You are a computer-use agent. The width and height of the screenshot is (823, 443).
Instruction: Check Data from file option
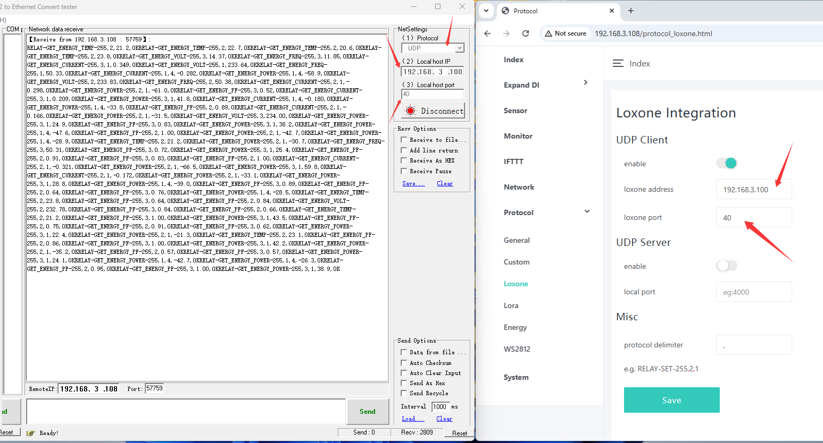pyautogui.click(x=404, y=352)
